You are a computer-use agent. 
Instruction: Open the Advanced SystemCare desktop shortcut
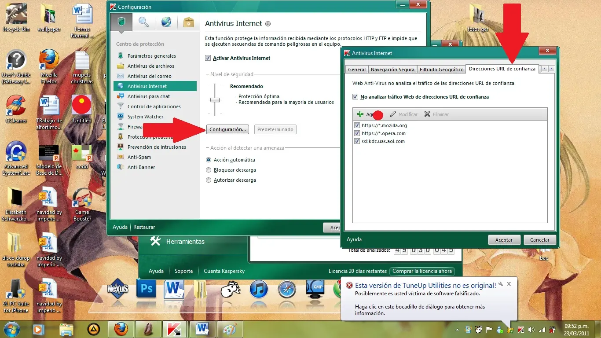coord(16,158)
